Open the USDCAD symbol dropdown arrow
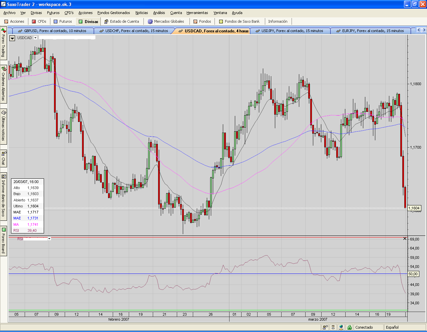Viewport: 427px width, 332px height. [x=35, y=38]
